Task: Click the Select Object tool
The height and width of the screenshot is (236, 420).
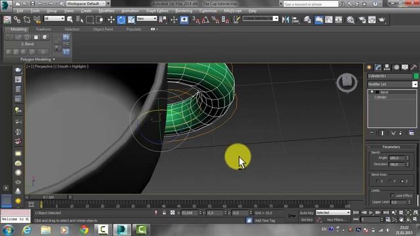Action: click(70, 20)
